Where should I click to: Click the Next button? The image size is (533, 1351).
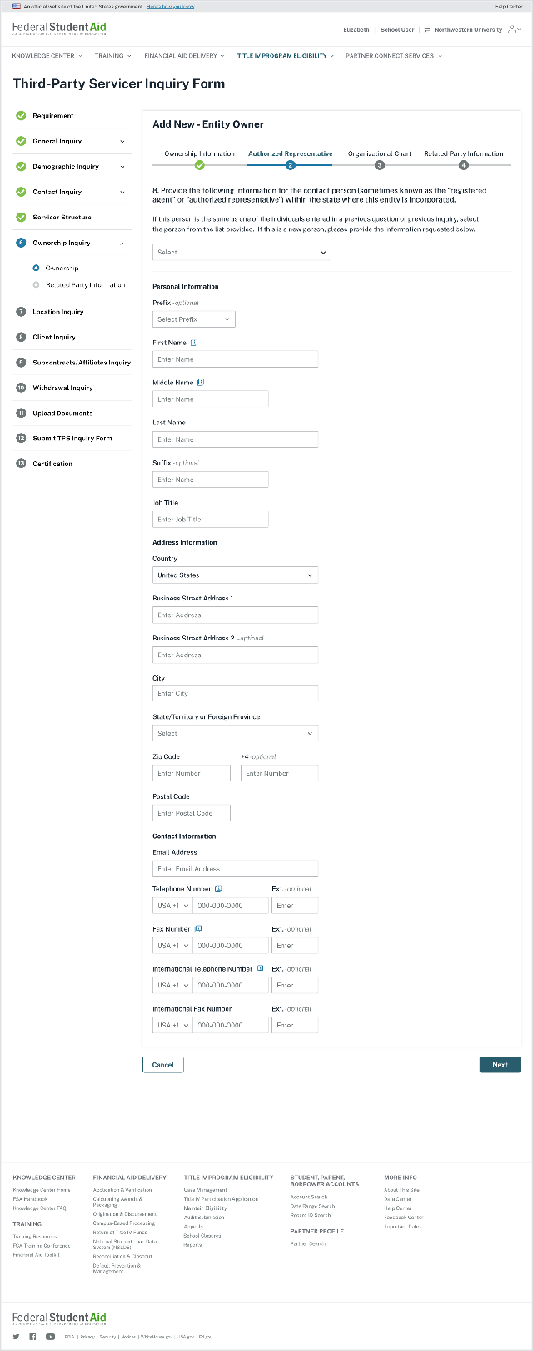click(x=500, y=1065)
